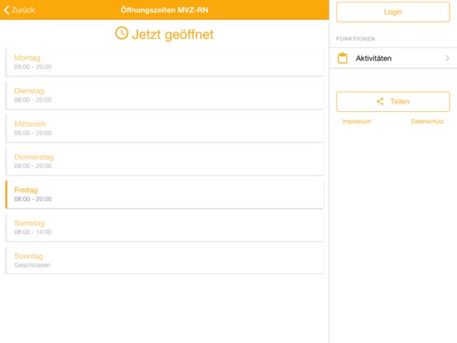The width and height of the screenshot is (457, 343).
Task: Click the Samstag day label
Action: coord(29,223)
